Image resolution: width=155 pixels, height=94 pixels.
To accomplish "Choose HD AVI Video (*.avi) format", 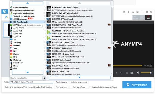I will click(79, 67).
